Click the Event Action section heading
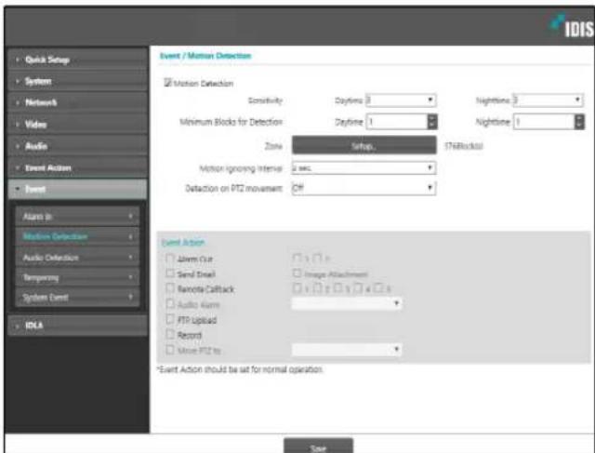Screen dimensions: 595x453 point(183,242)
